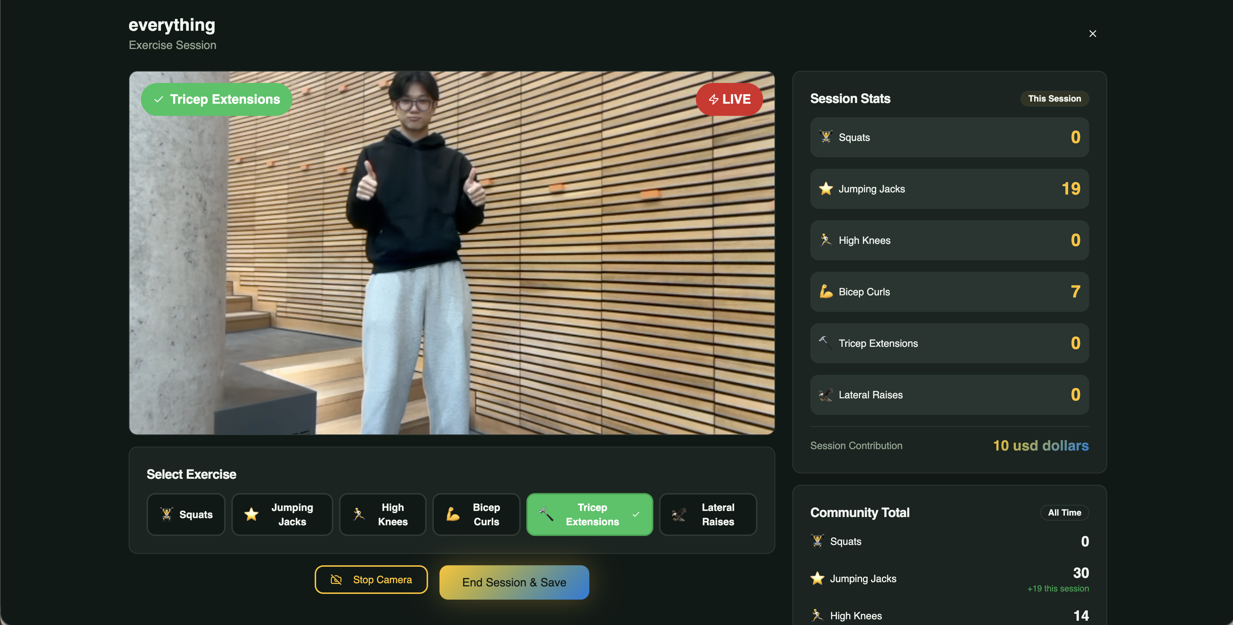Viewport: 1233px width, 625px height.
Task: Switch exercise to High Knees
Action: 382,515
